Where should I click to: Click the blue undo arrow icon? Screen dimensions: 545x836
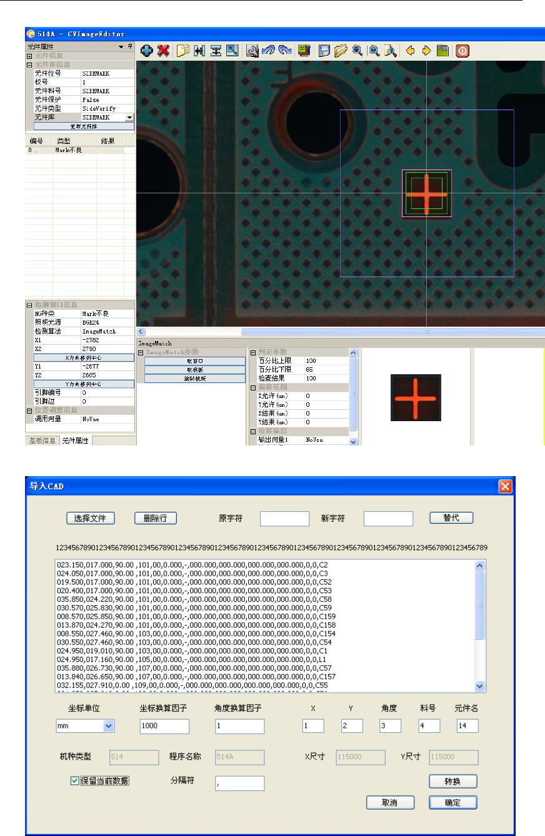(269, 51)
